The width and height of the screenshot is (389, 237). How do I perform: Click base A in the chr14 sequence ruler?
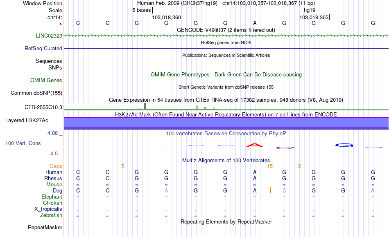coord(255,23)
